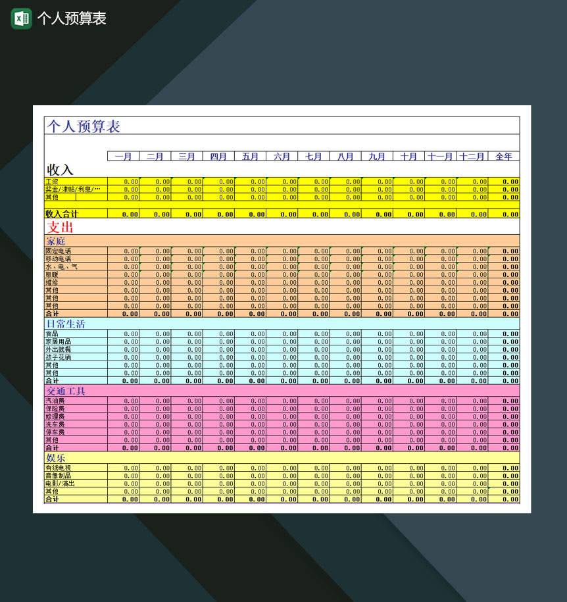Click the 食品 expense row label
This screenshot has height=602, width=567.
pyautogui.click(x=53, y=334)
